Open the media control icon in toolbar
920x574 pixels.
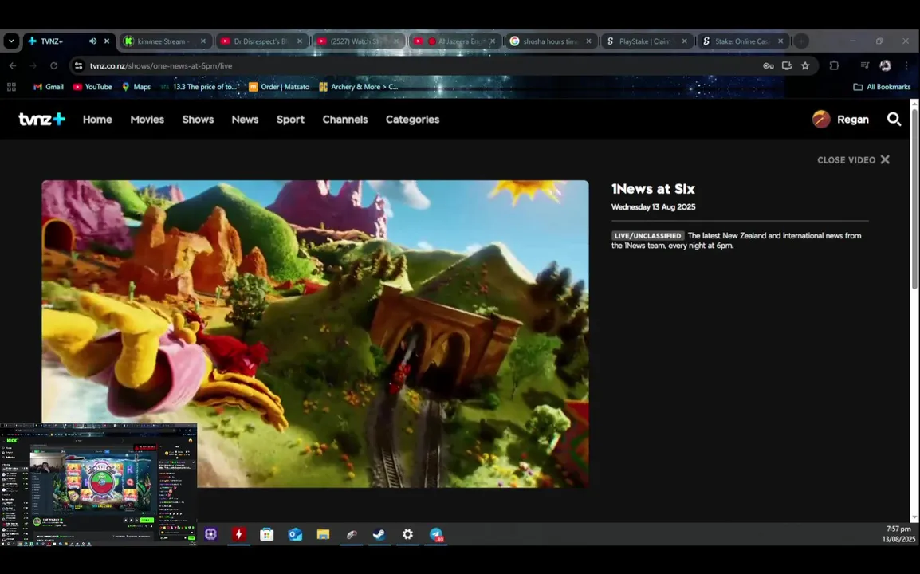click(x=864, y=65)
